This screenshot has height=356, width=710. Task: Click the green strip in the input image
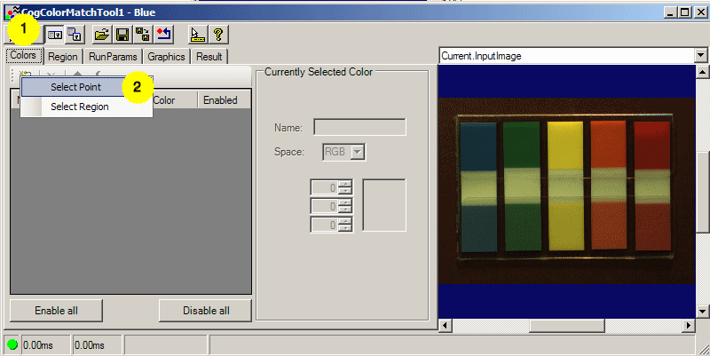point(522,186)
